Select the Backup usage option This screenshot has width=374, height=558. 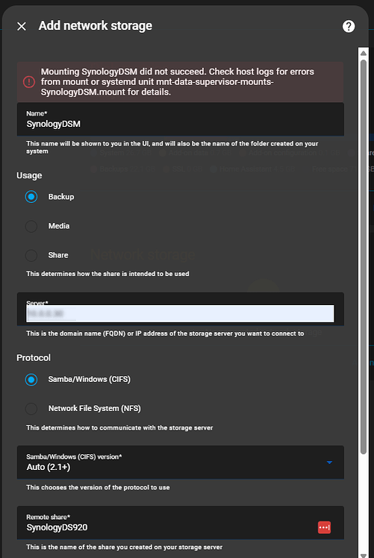31,196
